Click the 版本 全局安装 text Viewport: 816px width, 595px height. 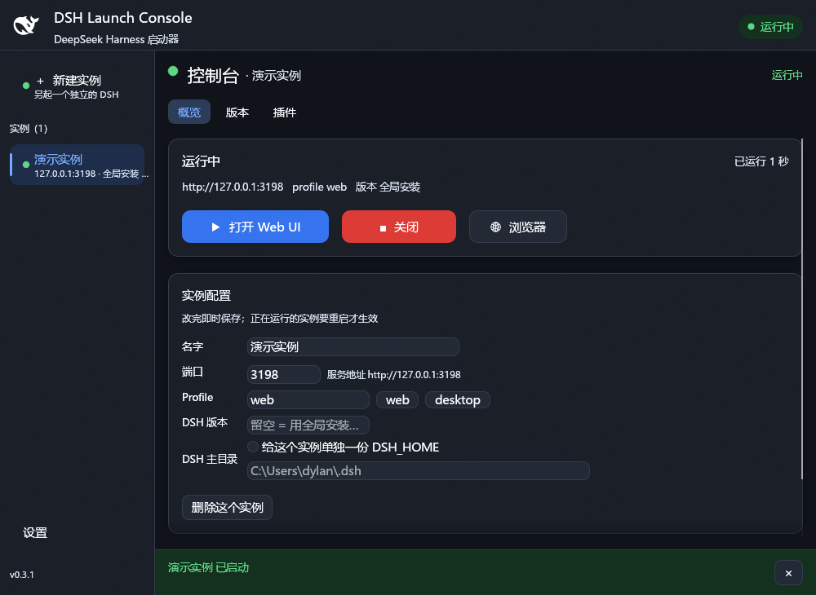coord(388,187)
